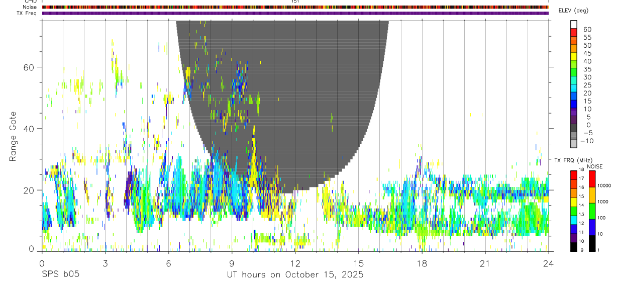Image resolution: width=617 pixels, height=285 pixels.
Task: Click the 18 hour tick label on time axis
Action: (x=422, y=263)
